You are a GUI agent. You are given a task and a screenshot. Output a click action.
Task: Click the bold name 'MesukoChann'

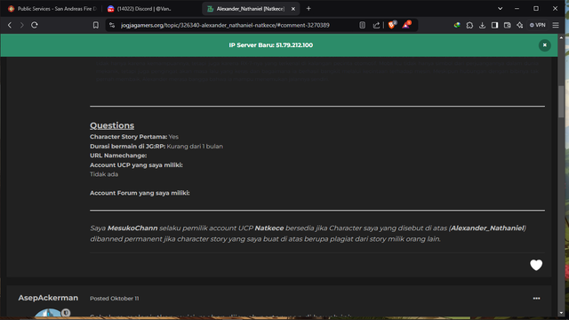click(x=132, y=228)
